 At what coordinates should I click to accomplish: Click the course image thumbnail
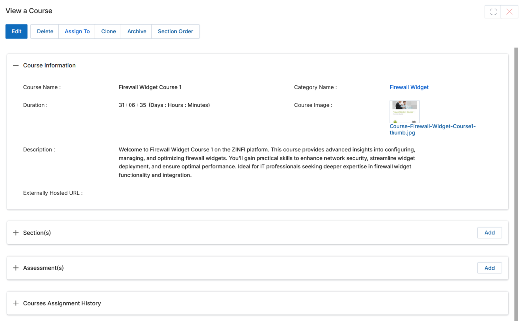coord(404,111)
